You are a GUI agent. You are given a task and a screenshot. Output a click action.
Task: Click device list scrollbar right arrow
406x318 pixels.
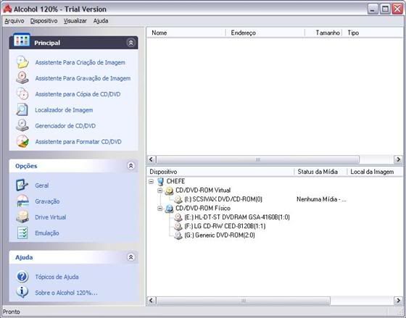[x=398, y=301]
